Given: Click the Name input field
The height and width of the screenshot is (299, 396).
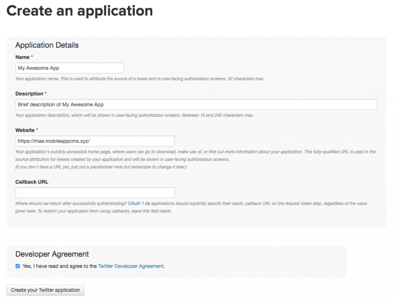Looking at the screenshot, I should pyautogui.click(x=70, y=68).
